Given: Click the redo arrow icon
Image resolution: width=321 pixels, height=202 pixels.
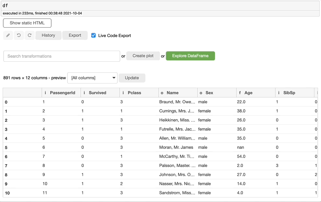Looking at the screenshot, I should click(x=30, y=35).
